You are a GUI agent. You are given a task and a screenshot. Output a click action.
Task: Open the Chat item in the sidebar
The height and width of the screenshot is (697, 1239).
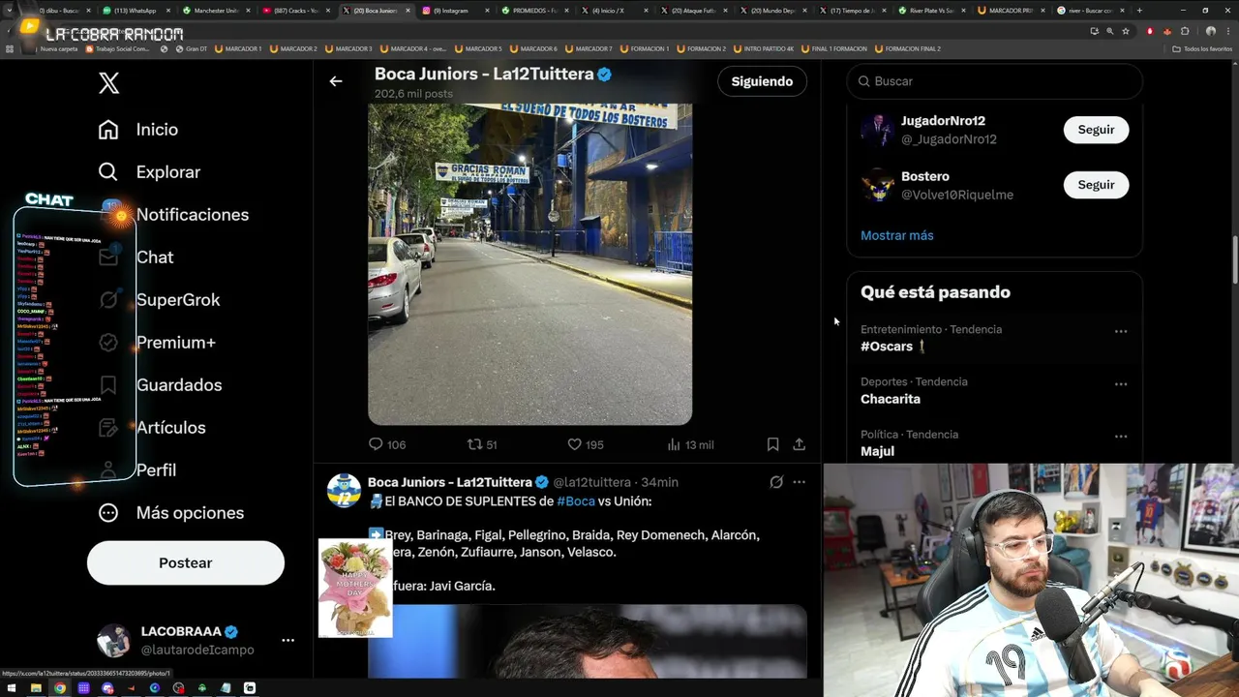click(x=136, y=258)
